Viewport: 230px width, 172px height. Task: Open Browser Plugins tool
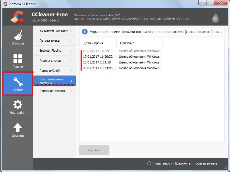click(55, 51)
